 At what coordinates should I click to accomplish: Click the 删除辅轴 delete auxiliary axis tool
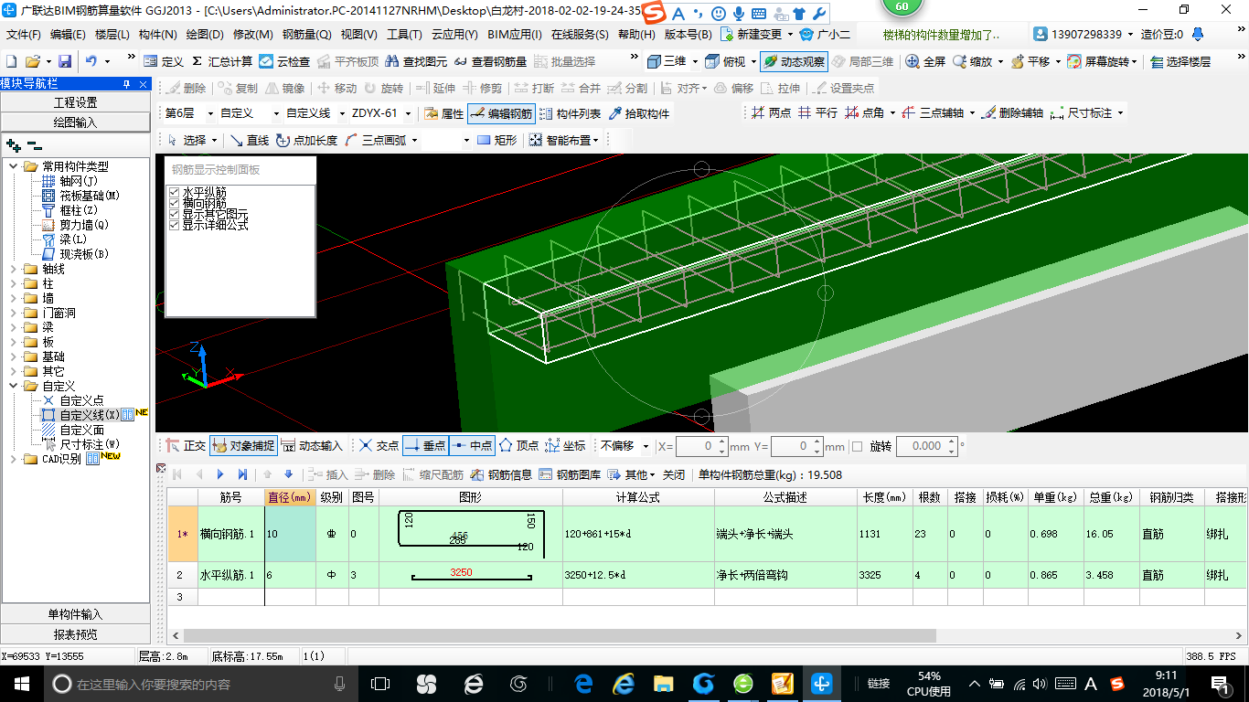point(1012,112)
